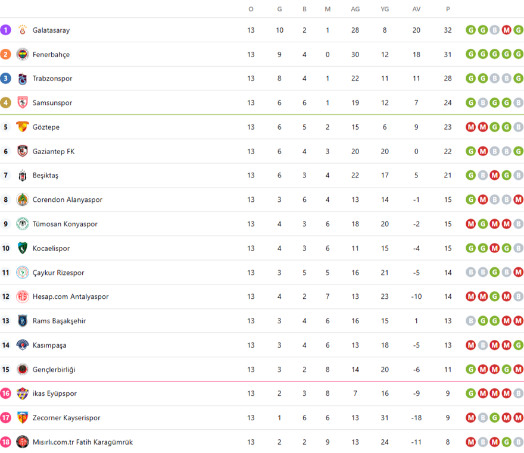The width and height of the screenshot is (524, 453).
Task: Click the Samsunspor club logo
Action: [x=23, y=103]
